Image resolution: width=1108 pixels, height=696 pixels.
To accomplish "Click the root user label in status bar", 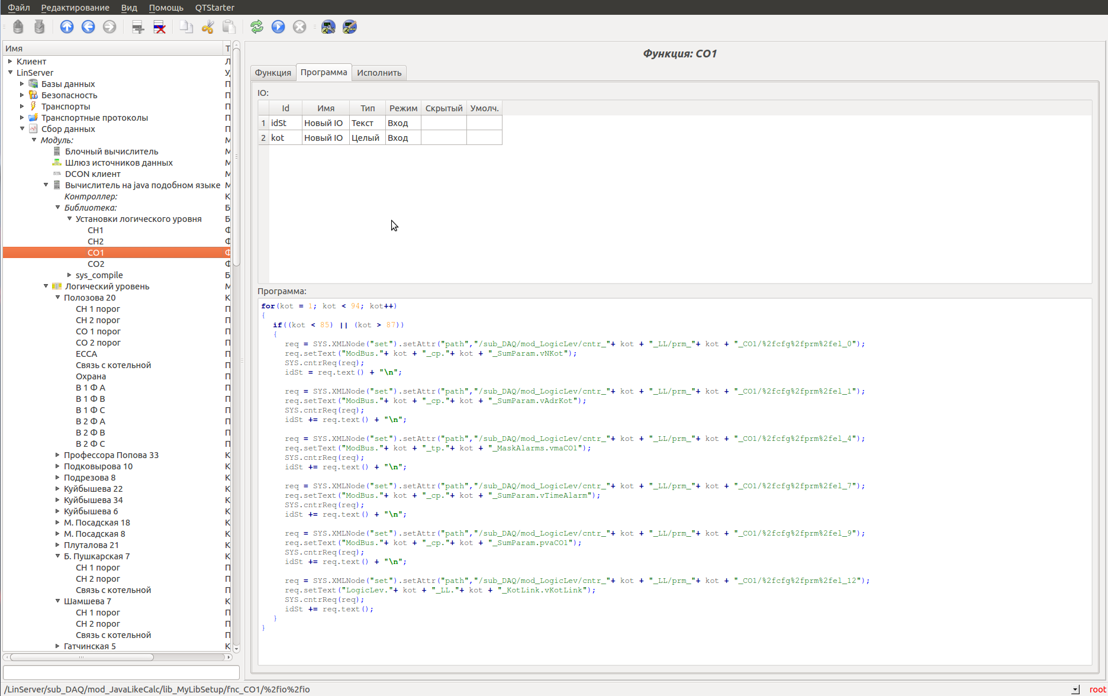I will pos(1097,689).
